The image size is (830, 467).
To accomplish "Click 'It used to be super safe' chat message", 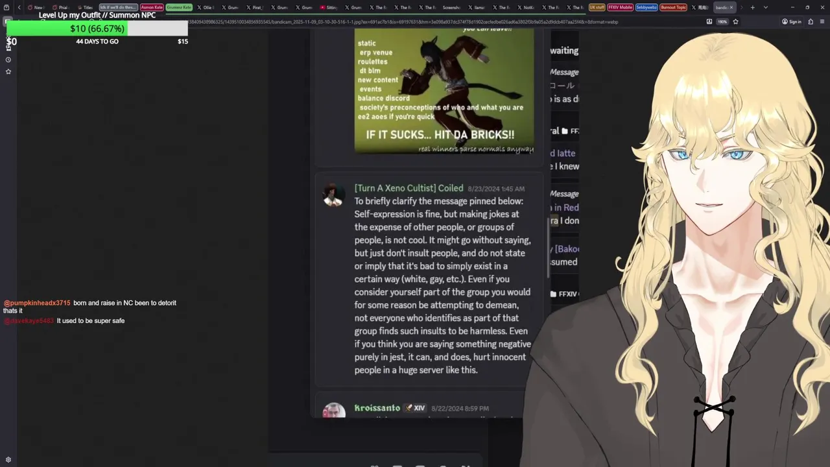I will pos(91,320).
